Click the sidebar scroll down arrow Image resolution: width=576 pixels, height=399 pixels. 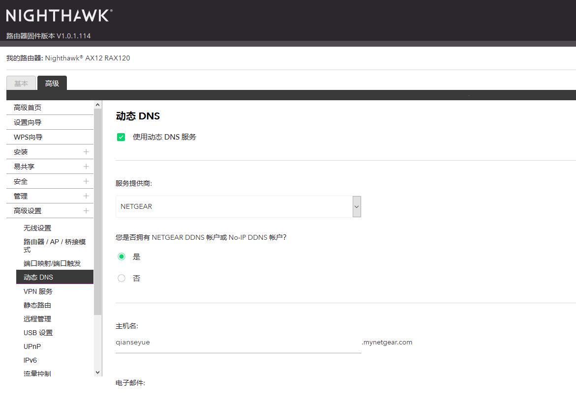97,372
